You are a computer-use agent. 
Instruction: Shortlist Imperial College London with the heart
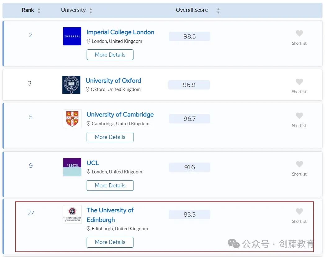[x=299, y=33]
